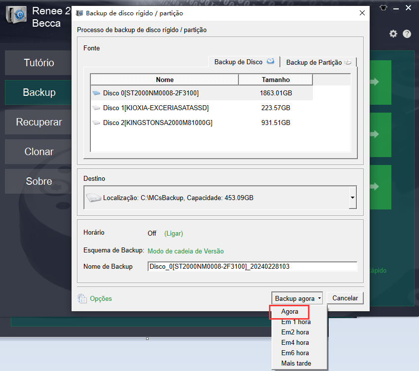The width and height of the screenshot is (419, 371).
Task: Click the destination drive icon
Action: click(x=94, y=198)
